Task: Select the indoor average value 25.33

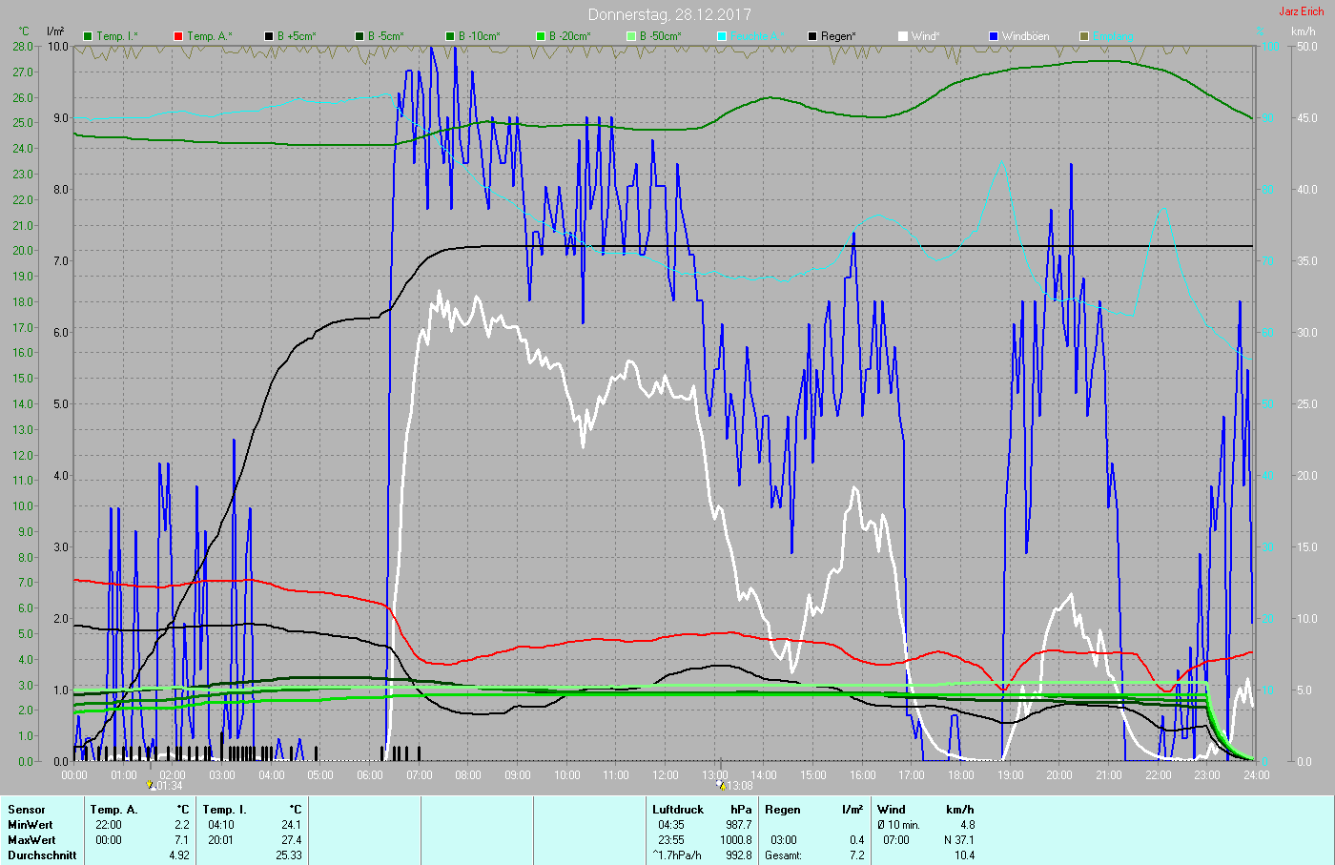Action: click(x=288, y=855)
